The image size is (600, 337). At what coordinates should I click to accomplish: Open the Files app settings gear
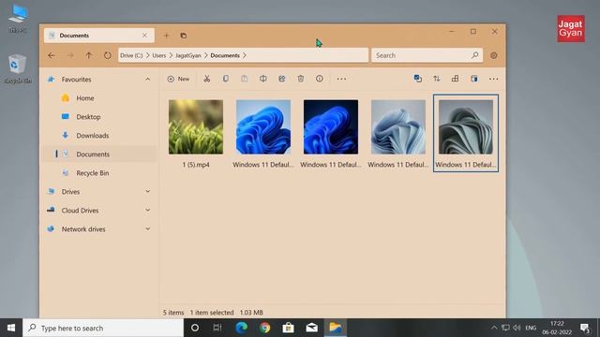(494, 55)
